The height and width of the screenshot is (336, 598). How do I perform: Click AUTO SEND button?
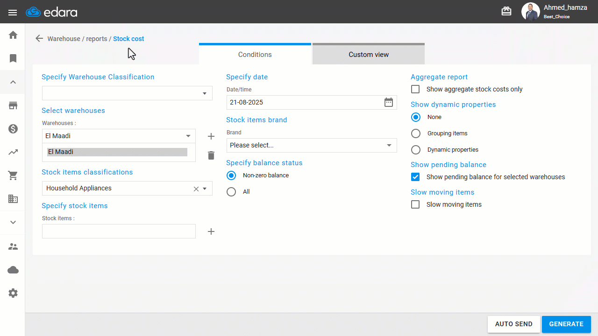click(x=514, y=324)
